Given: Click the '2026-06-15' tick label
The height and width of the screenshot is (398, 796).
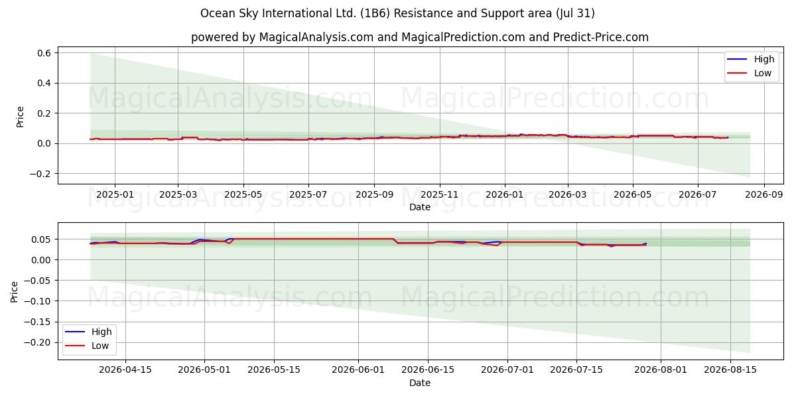Looking at the screenshot, I should 427,370.
